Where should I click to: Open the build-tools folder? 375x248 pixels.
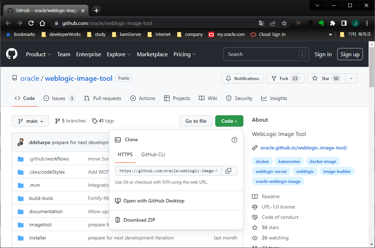pos(41,198)
